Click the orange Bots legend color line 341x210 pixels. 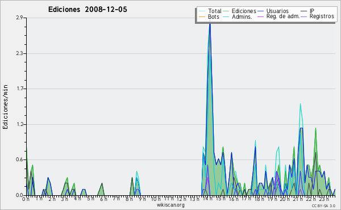(202, 16)
